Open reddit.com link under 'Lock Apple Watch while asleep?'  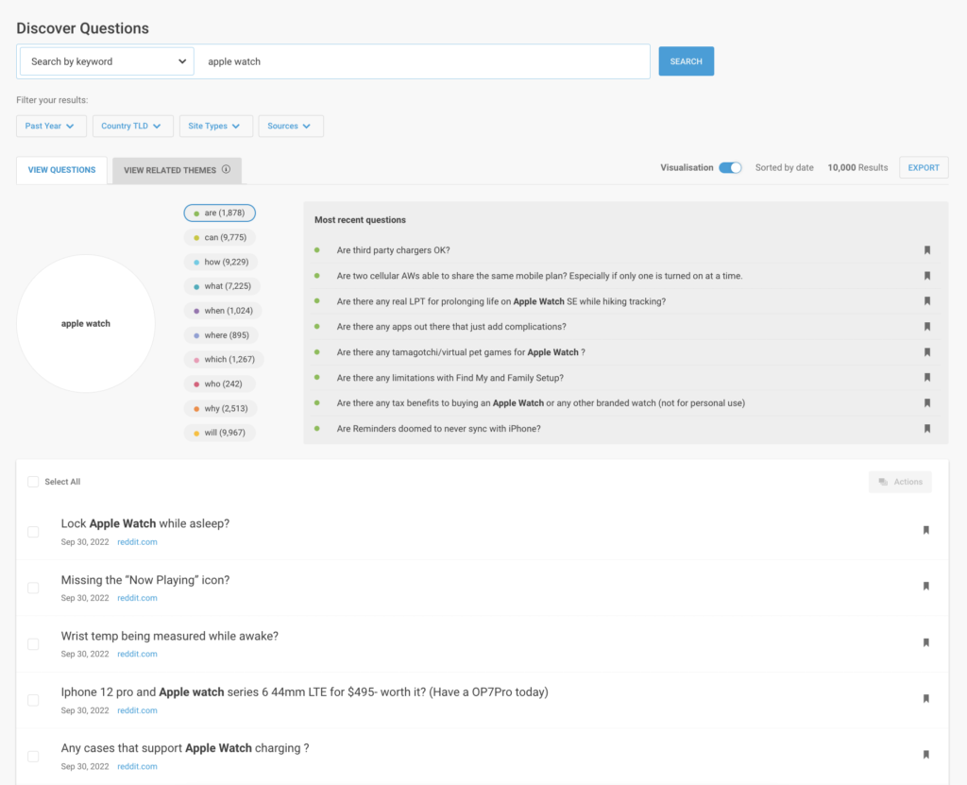(x=137, y=542)
